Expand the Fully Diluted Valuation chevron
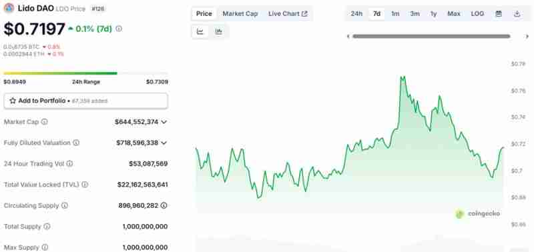 point(164,143)
